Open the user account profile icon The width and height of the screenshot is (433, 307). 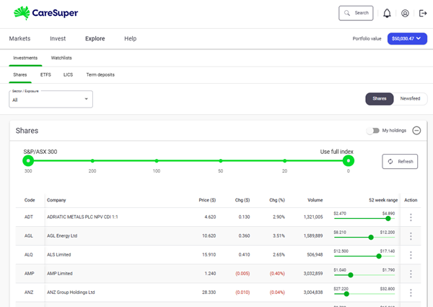[405, 13]
